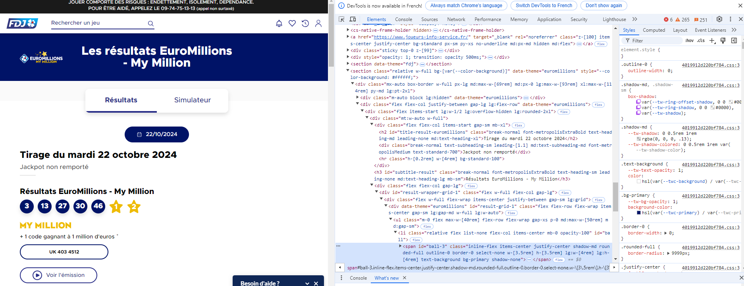Open the Network panel tab
Screen dimensions: 744x286
tap(456, 19)
